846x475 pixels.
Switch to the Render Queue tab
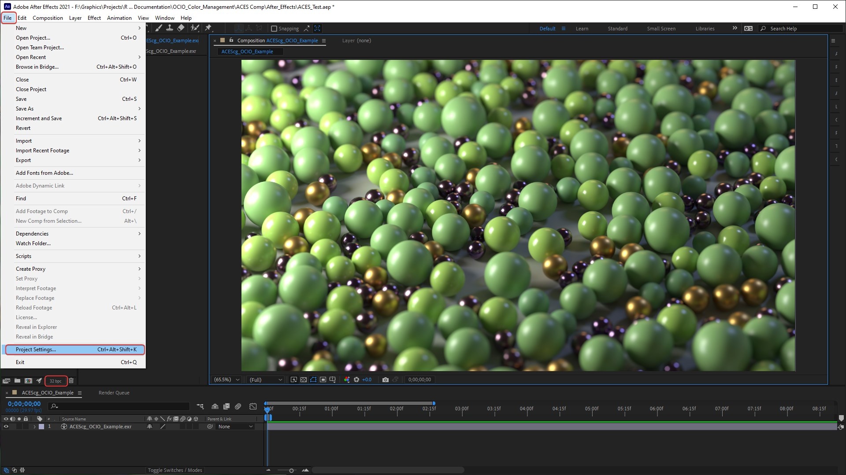coord(114,393)
